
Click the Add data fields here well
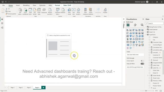[135, 55]
